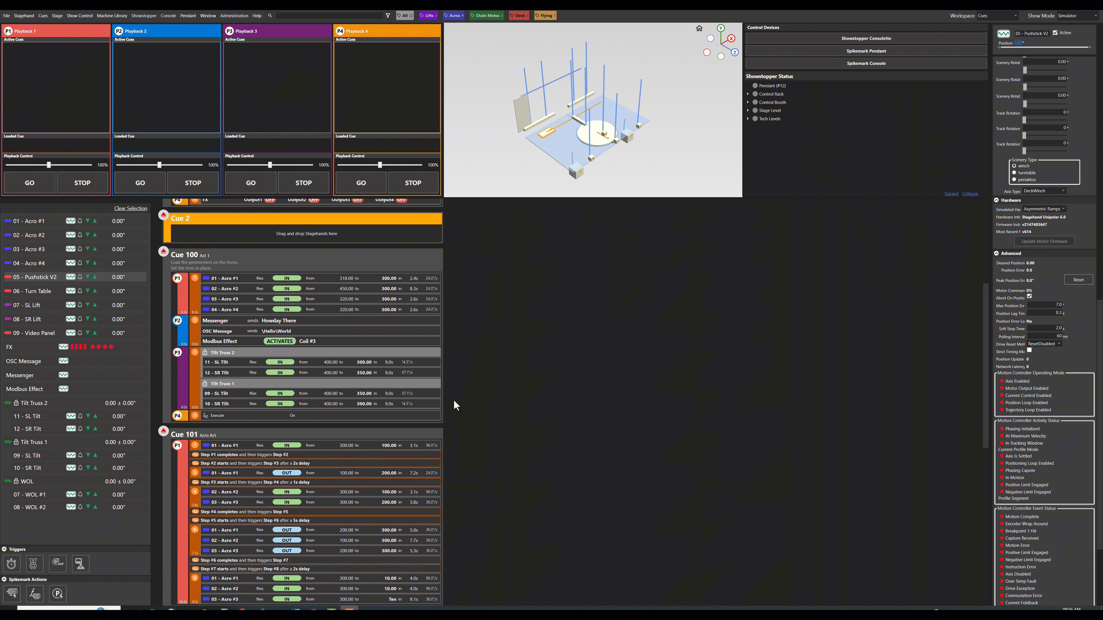The width and height of the screenshot is (1103, 620).
Task: Open the Workspace Cues dropdown
Action: click(x=998, y=16)
